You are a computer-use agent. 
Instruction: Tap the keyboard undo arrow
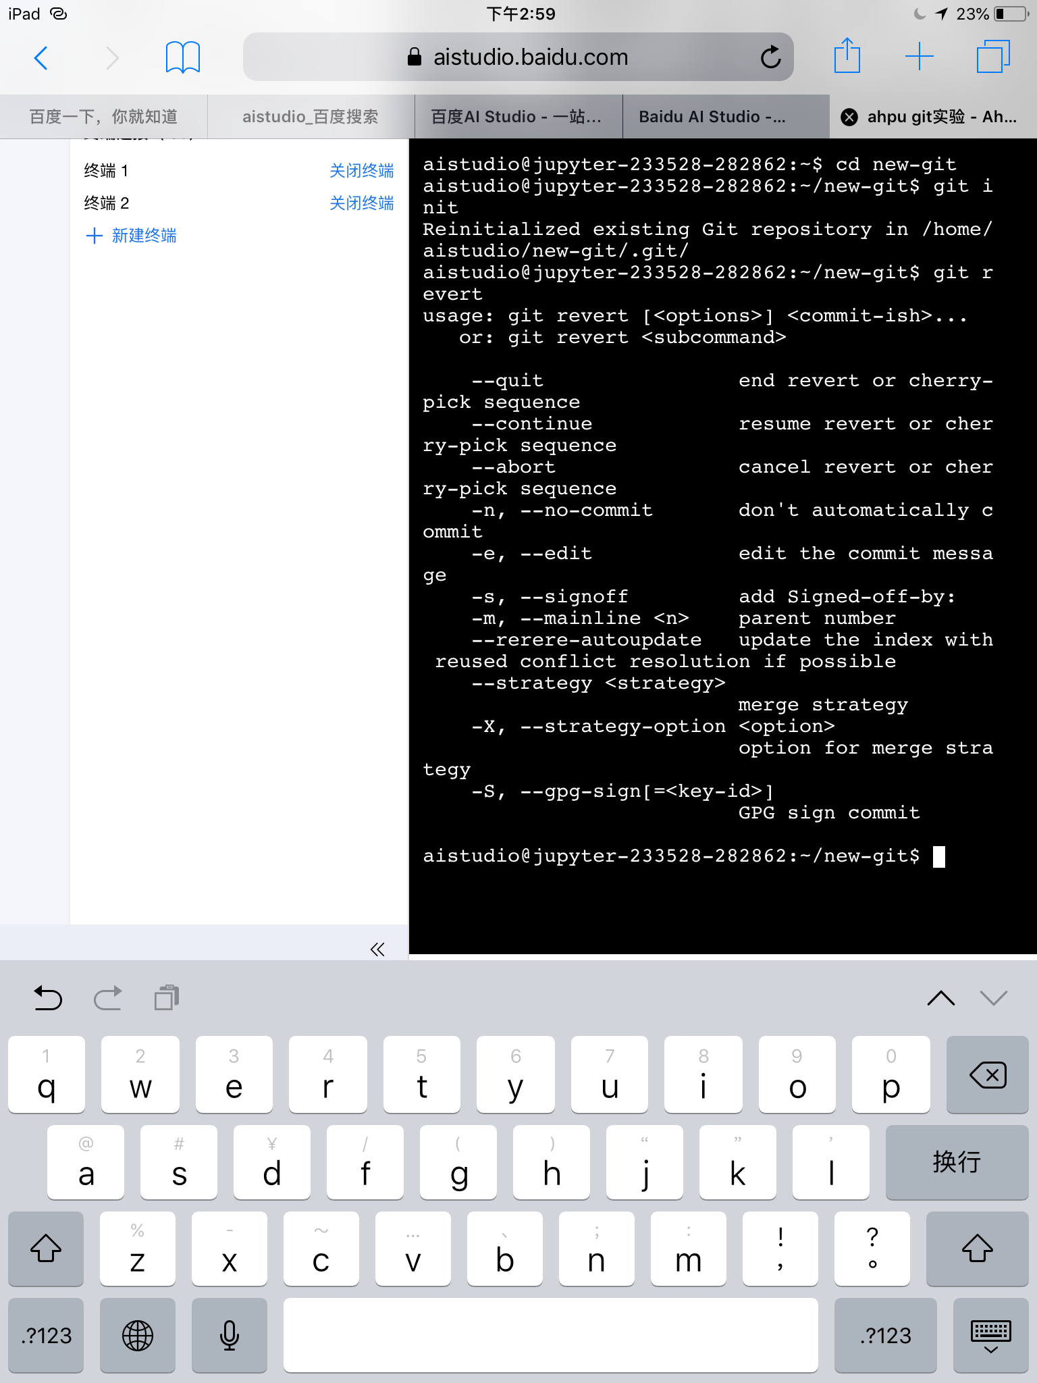48,998
